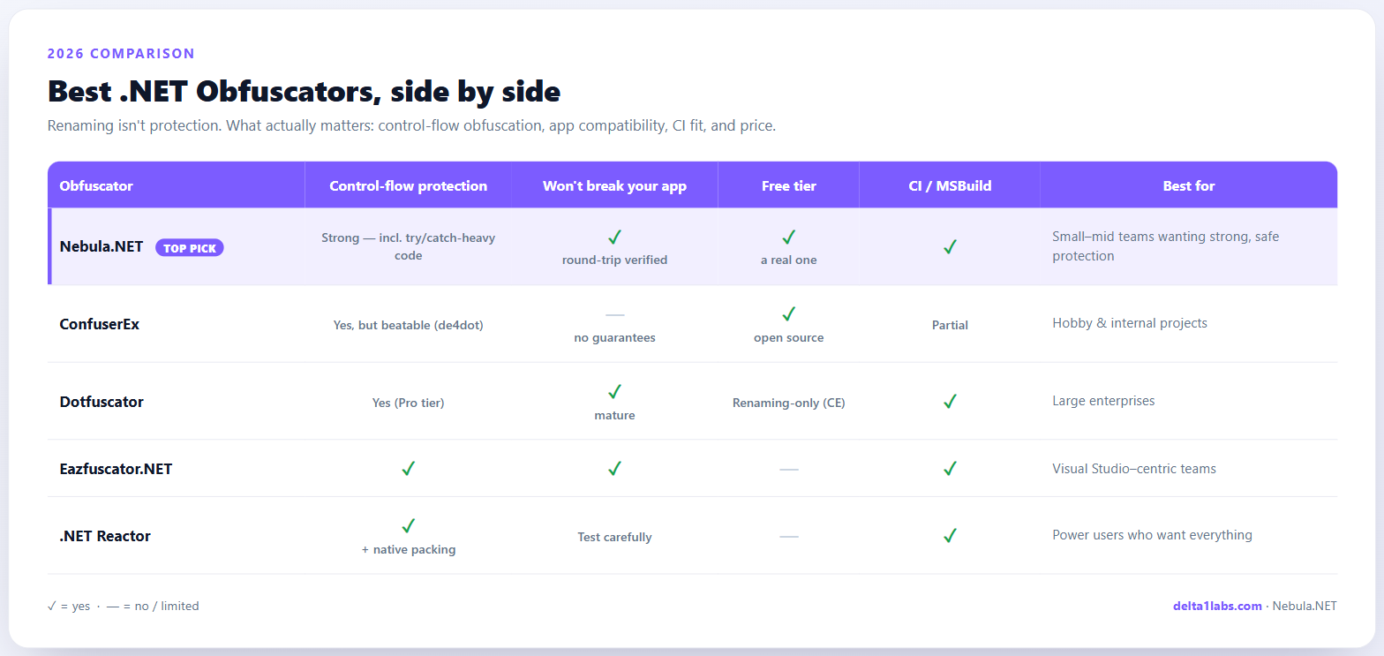
Task: Click "Yes (Pro tier)" cell
Action: click(x=409, y=403)
